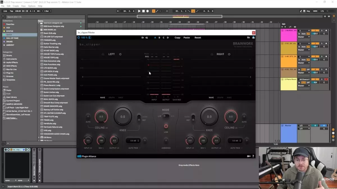Open the Options menu
The height and width of the screenshot is (189, 337).
(x=32, y=6)
